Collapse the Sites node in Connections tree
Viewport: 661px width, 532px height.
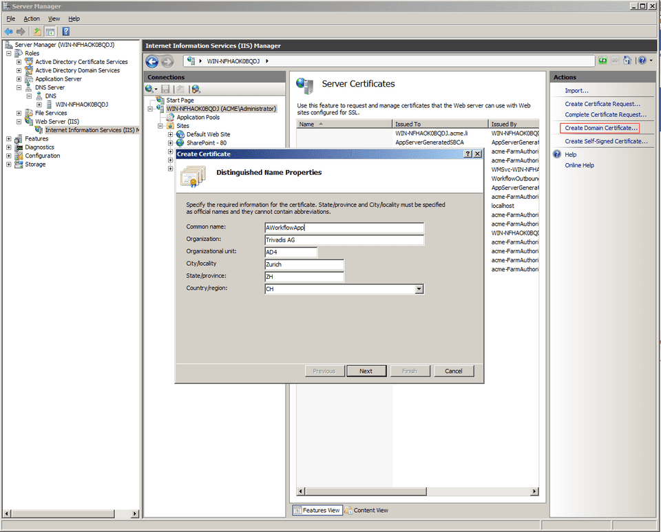pyautogui.click(x=160, y=126)
